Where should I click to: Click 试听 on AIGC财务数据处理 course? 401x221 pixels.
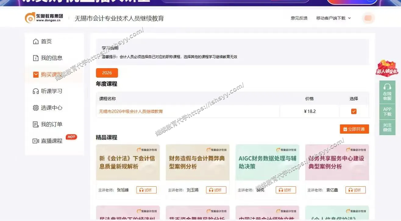pos(286,190)
